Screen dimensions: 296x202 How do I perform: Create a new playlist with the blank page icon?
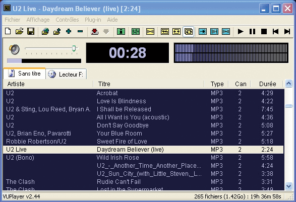coord(8,31)
